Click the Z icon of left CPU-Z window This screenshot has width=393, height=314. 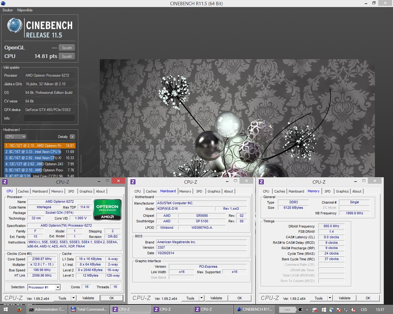[5, 182]
